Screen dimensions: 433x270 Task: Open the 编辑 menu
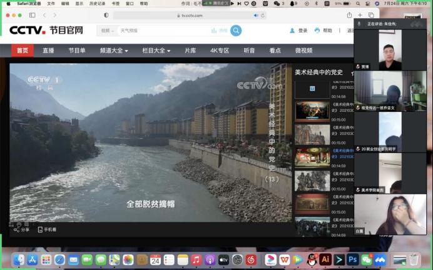[x=65, y=4]
